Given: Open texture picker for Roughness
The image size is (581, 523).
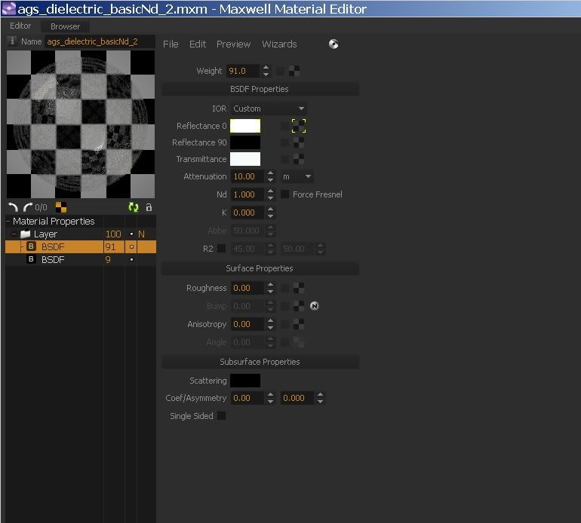Looking at the screenshot, I should point(299,288).
